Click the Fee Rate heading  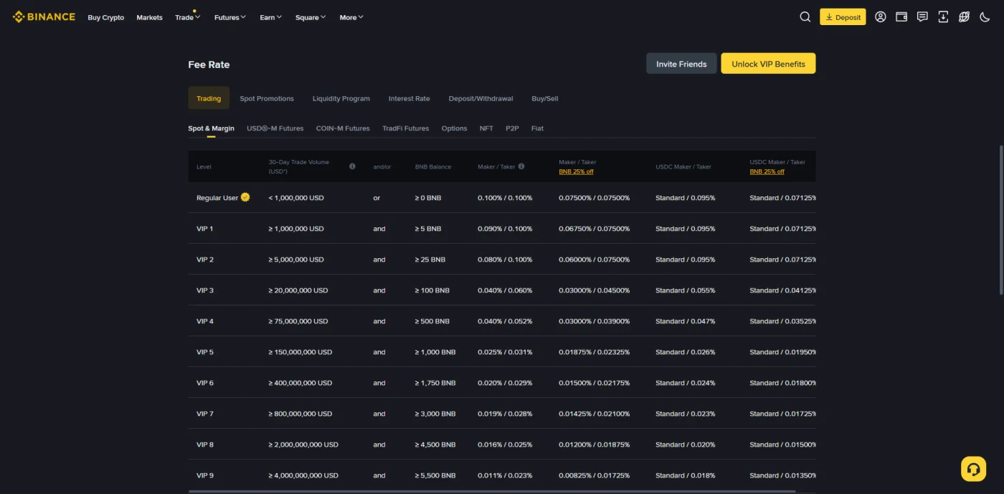click(209, 65)
